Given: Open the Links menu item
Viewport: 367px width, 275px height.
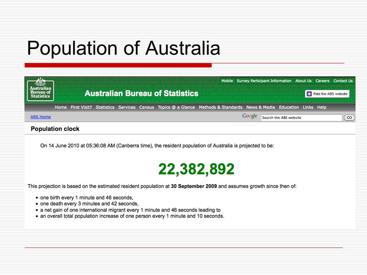Looking at the screenshot, I should click(308, 107).
